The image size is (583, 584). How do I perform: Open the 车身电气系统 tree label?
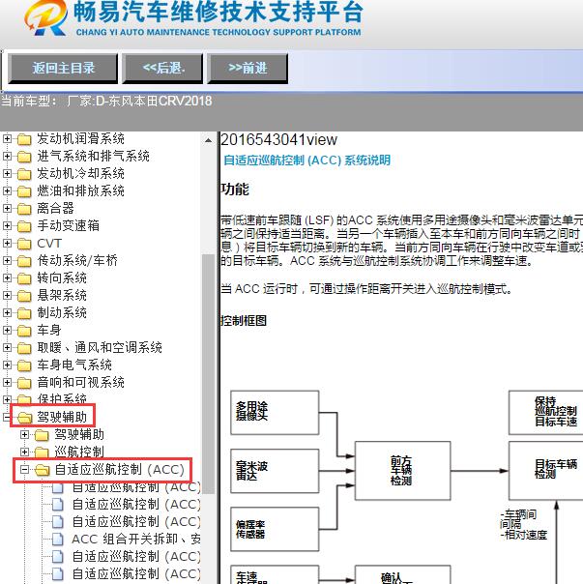coord(74,365)
